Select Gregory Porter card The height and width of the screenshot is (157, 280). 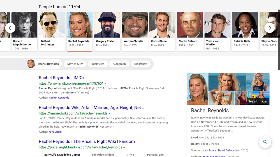(107, 32)
